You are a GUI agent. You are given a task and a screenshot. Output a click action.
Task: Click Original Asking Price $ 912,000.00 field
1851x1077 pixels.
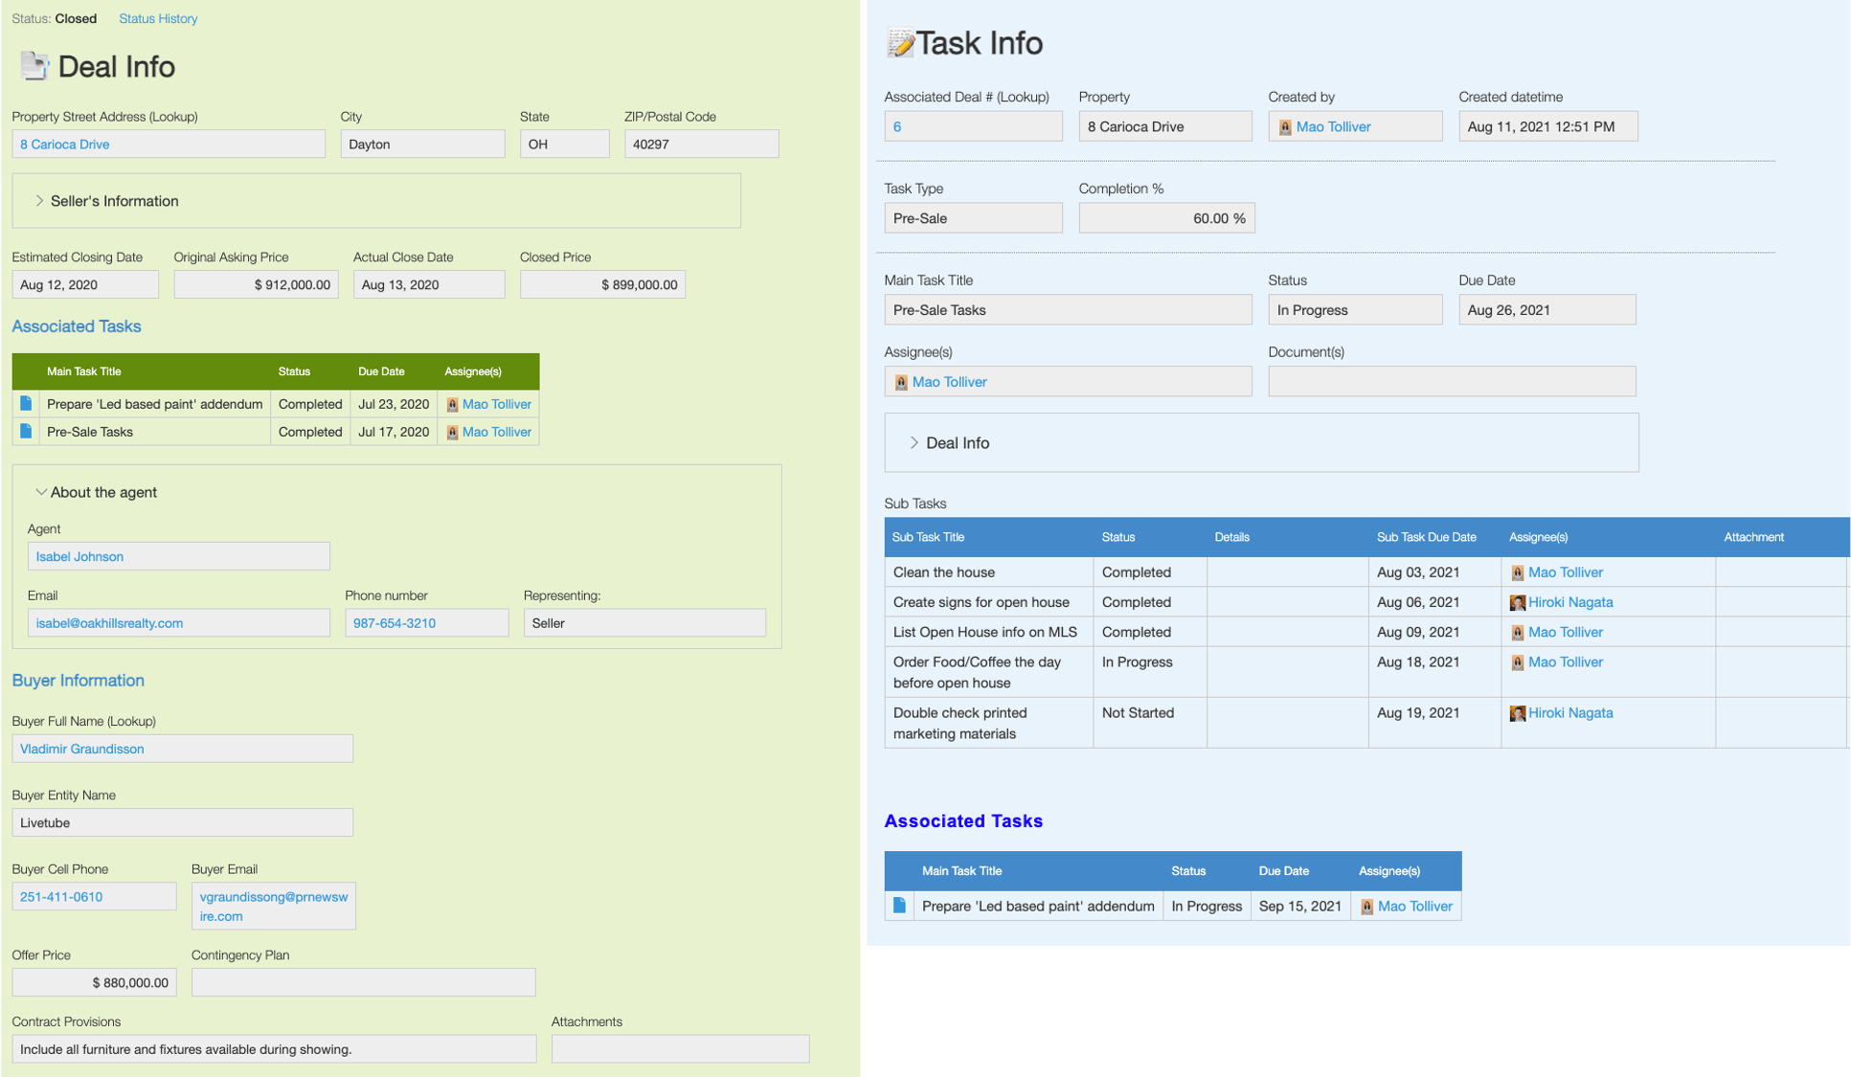(256, 284)
